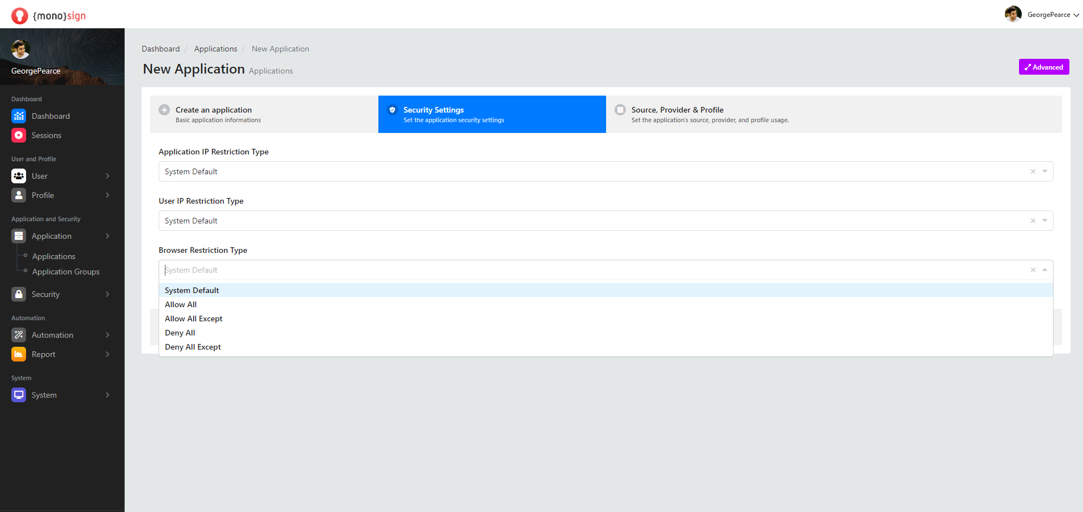Click the System monitor icon
1083x512 pixels.
click(19, 395)
